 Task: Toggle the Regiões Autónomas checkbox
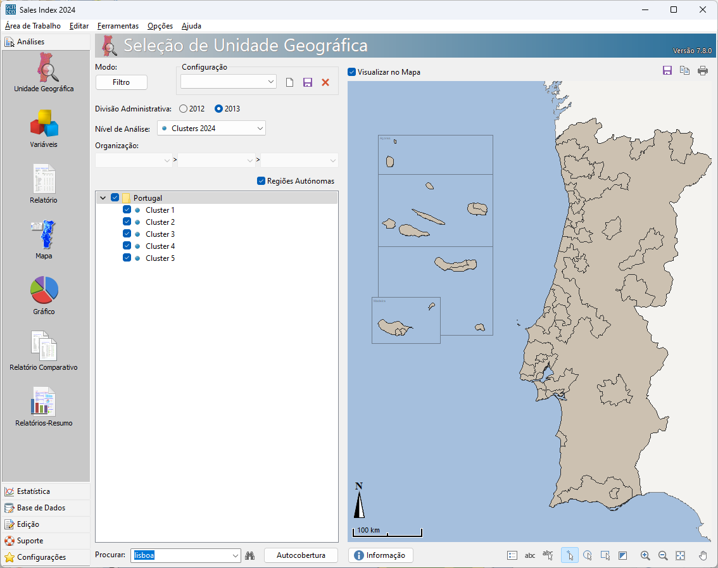point(261,181)
